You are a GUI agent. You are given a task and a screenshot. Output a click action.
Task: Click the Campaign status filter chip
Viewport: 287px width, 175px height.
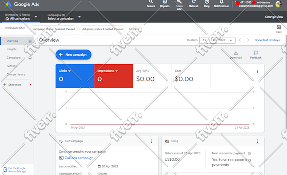(x=54, y=29)
